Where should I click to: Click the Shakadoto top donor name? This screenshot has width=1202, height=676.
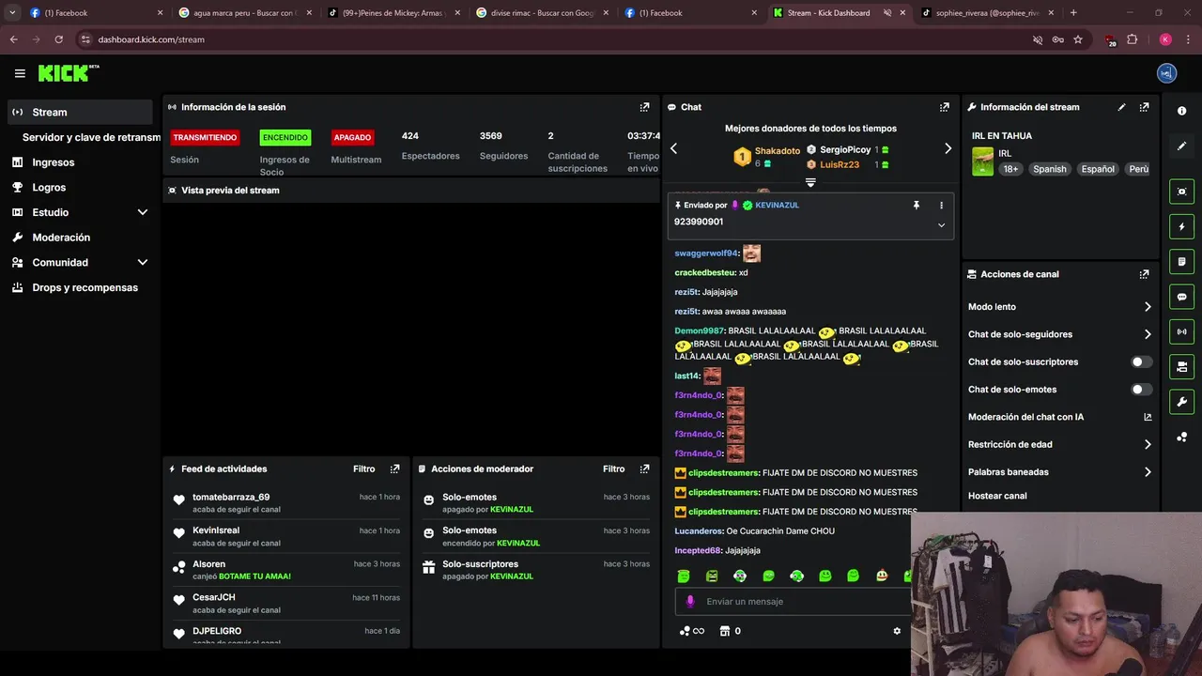[778, 150]
